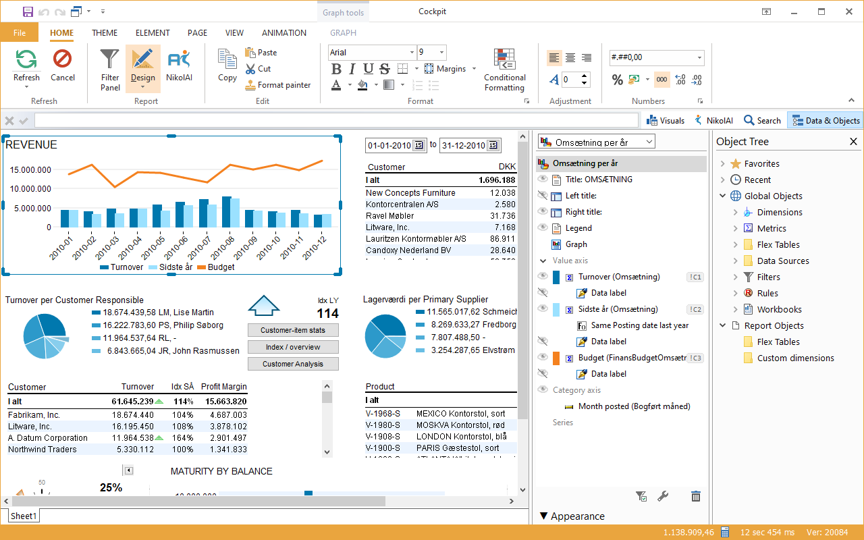
Task: Click the Customer Analysis button
Action: (x=293, y=364)
